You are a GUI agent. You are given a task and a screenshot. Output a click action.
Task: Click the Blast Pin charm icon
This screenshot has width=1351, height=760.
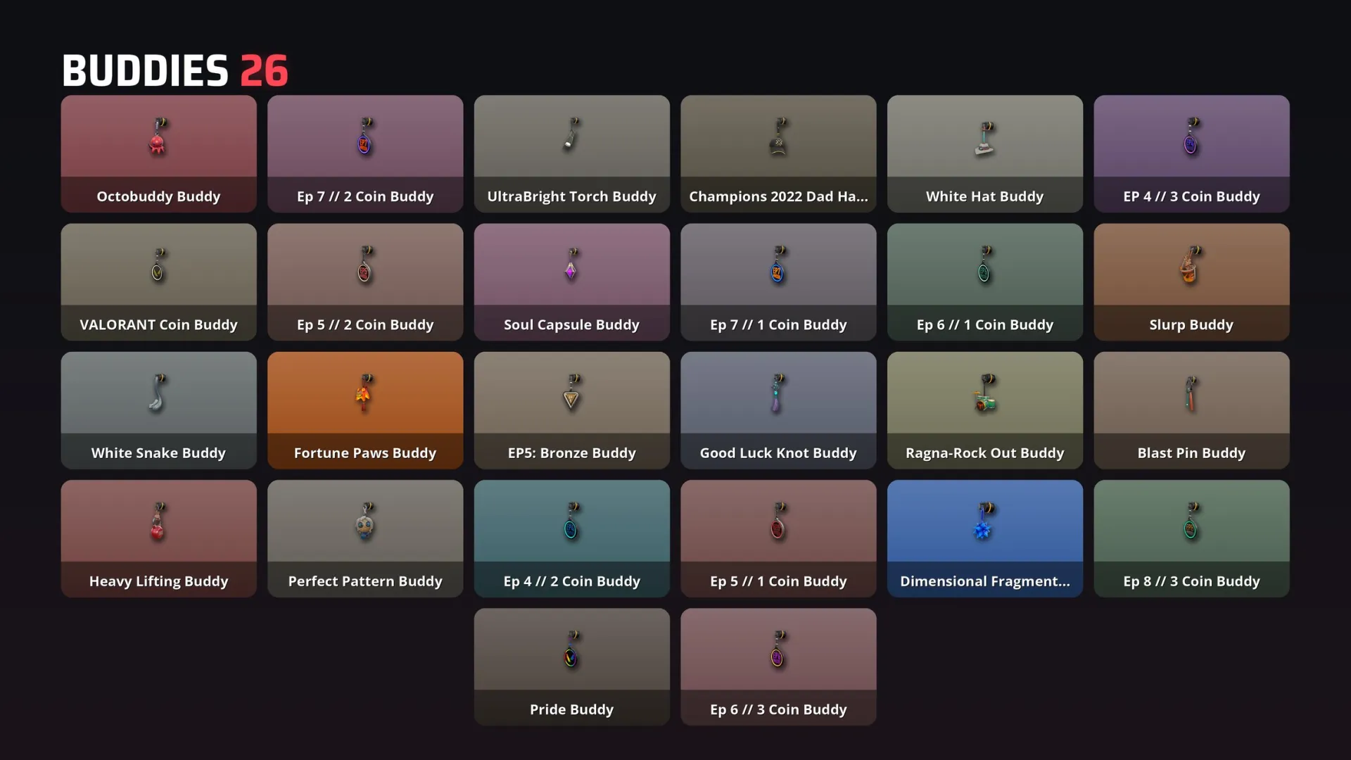[1191, 394]
